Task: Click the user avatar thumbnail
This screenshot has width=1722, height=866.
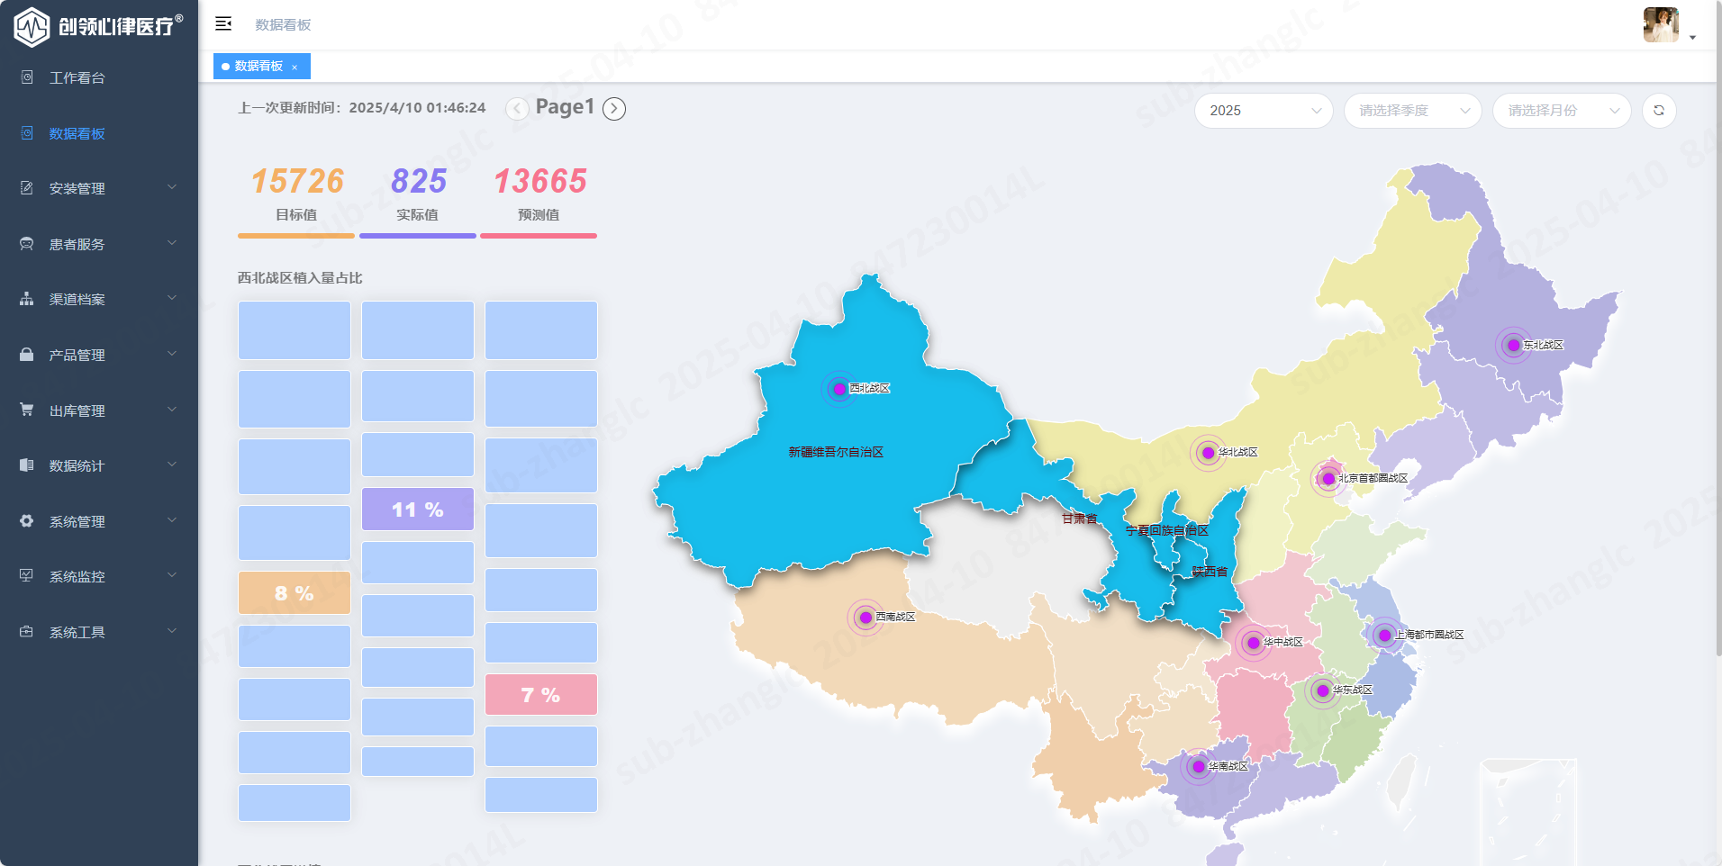Action: click(1661, 24)
